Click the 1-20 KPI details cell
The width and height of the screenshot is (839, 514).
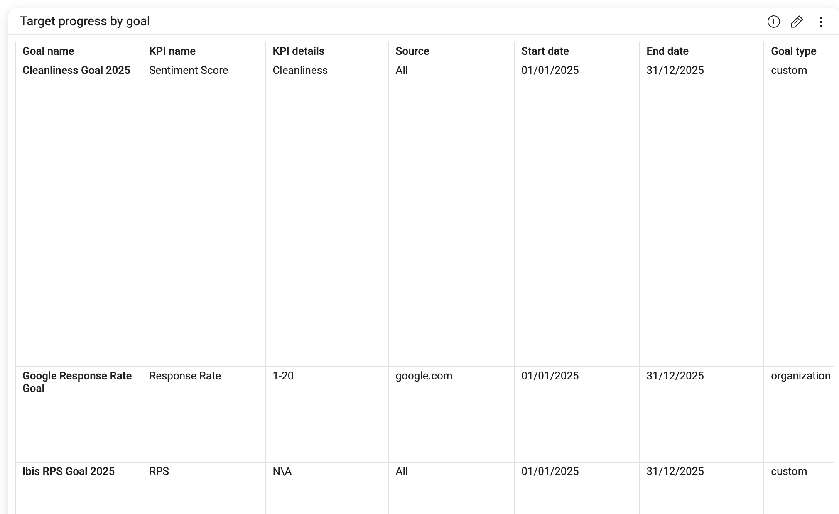click(283, 376)
